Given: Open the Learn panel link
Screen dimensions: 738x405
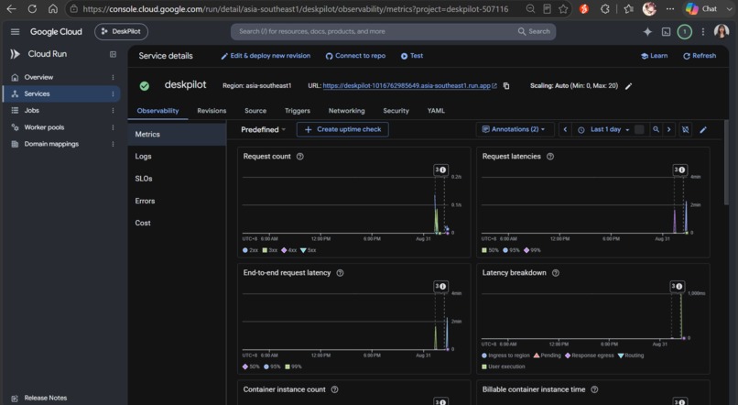Looking at the screenshot, I should [x=655, y=56].
